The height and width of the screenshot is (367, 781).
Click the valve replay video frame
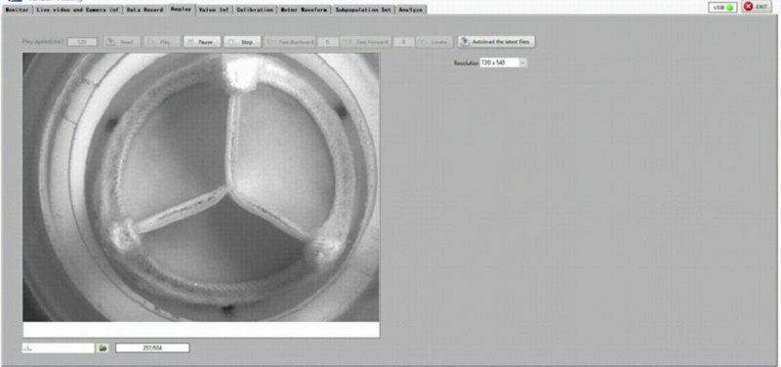tap(201, 187)
